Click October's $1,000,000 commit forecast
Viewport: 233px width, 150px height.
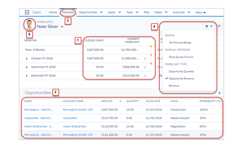[130, 59]
